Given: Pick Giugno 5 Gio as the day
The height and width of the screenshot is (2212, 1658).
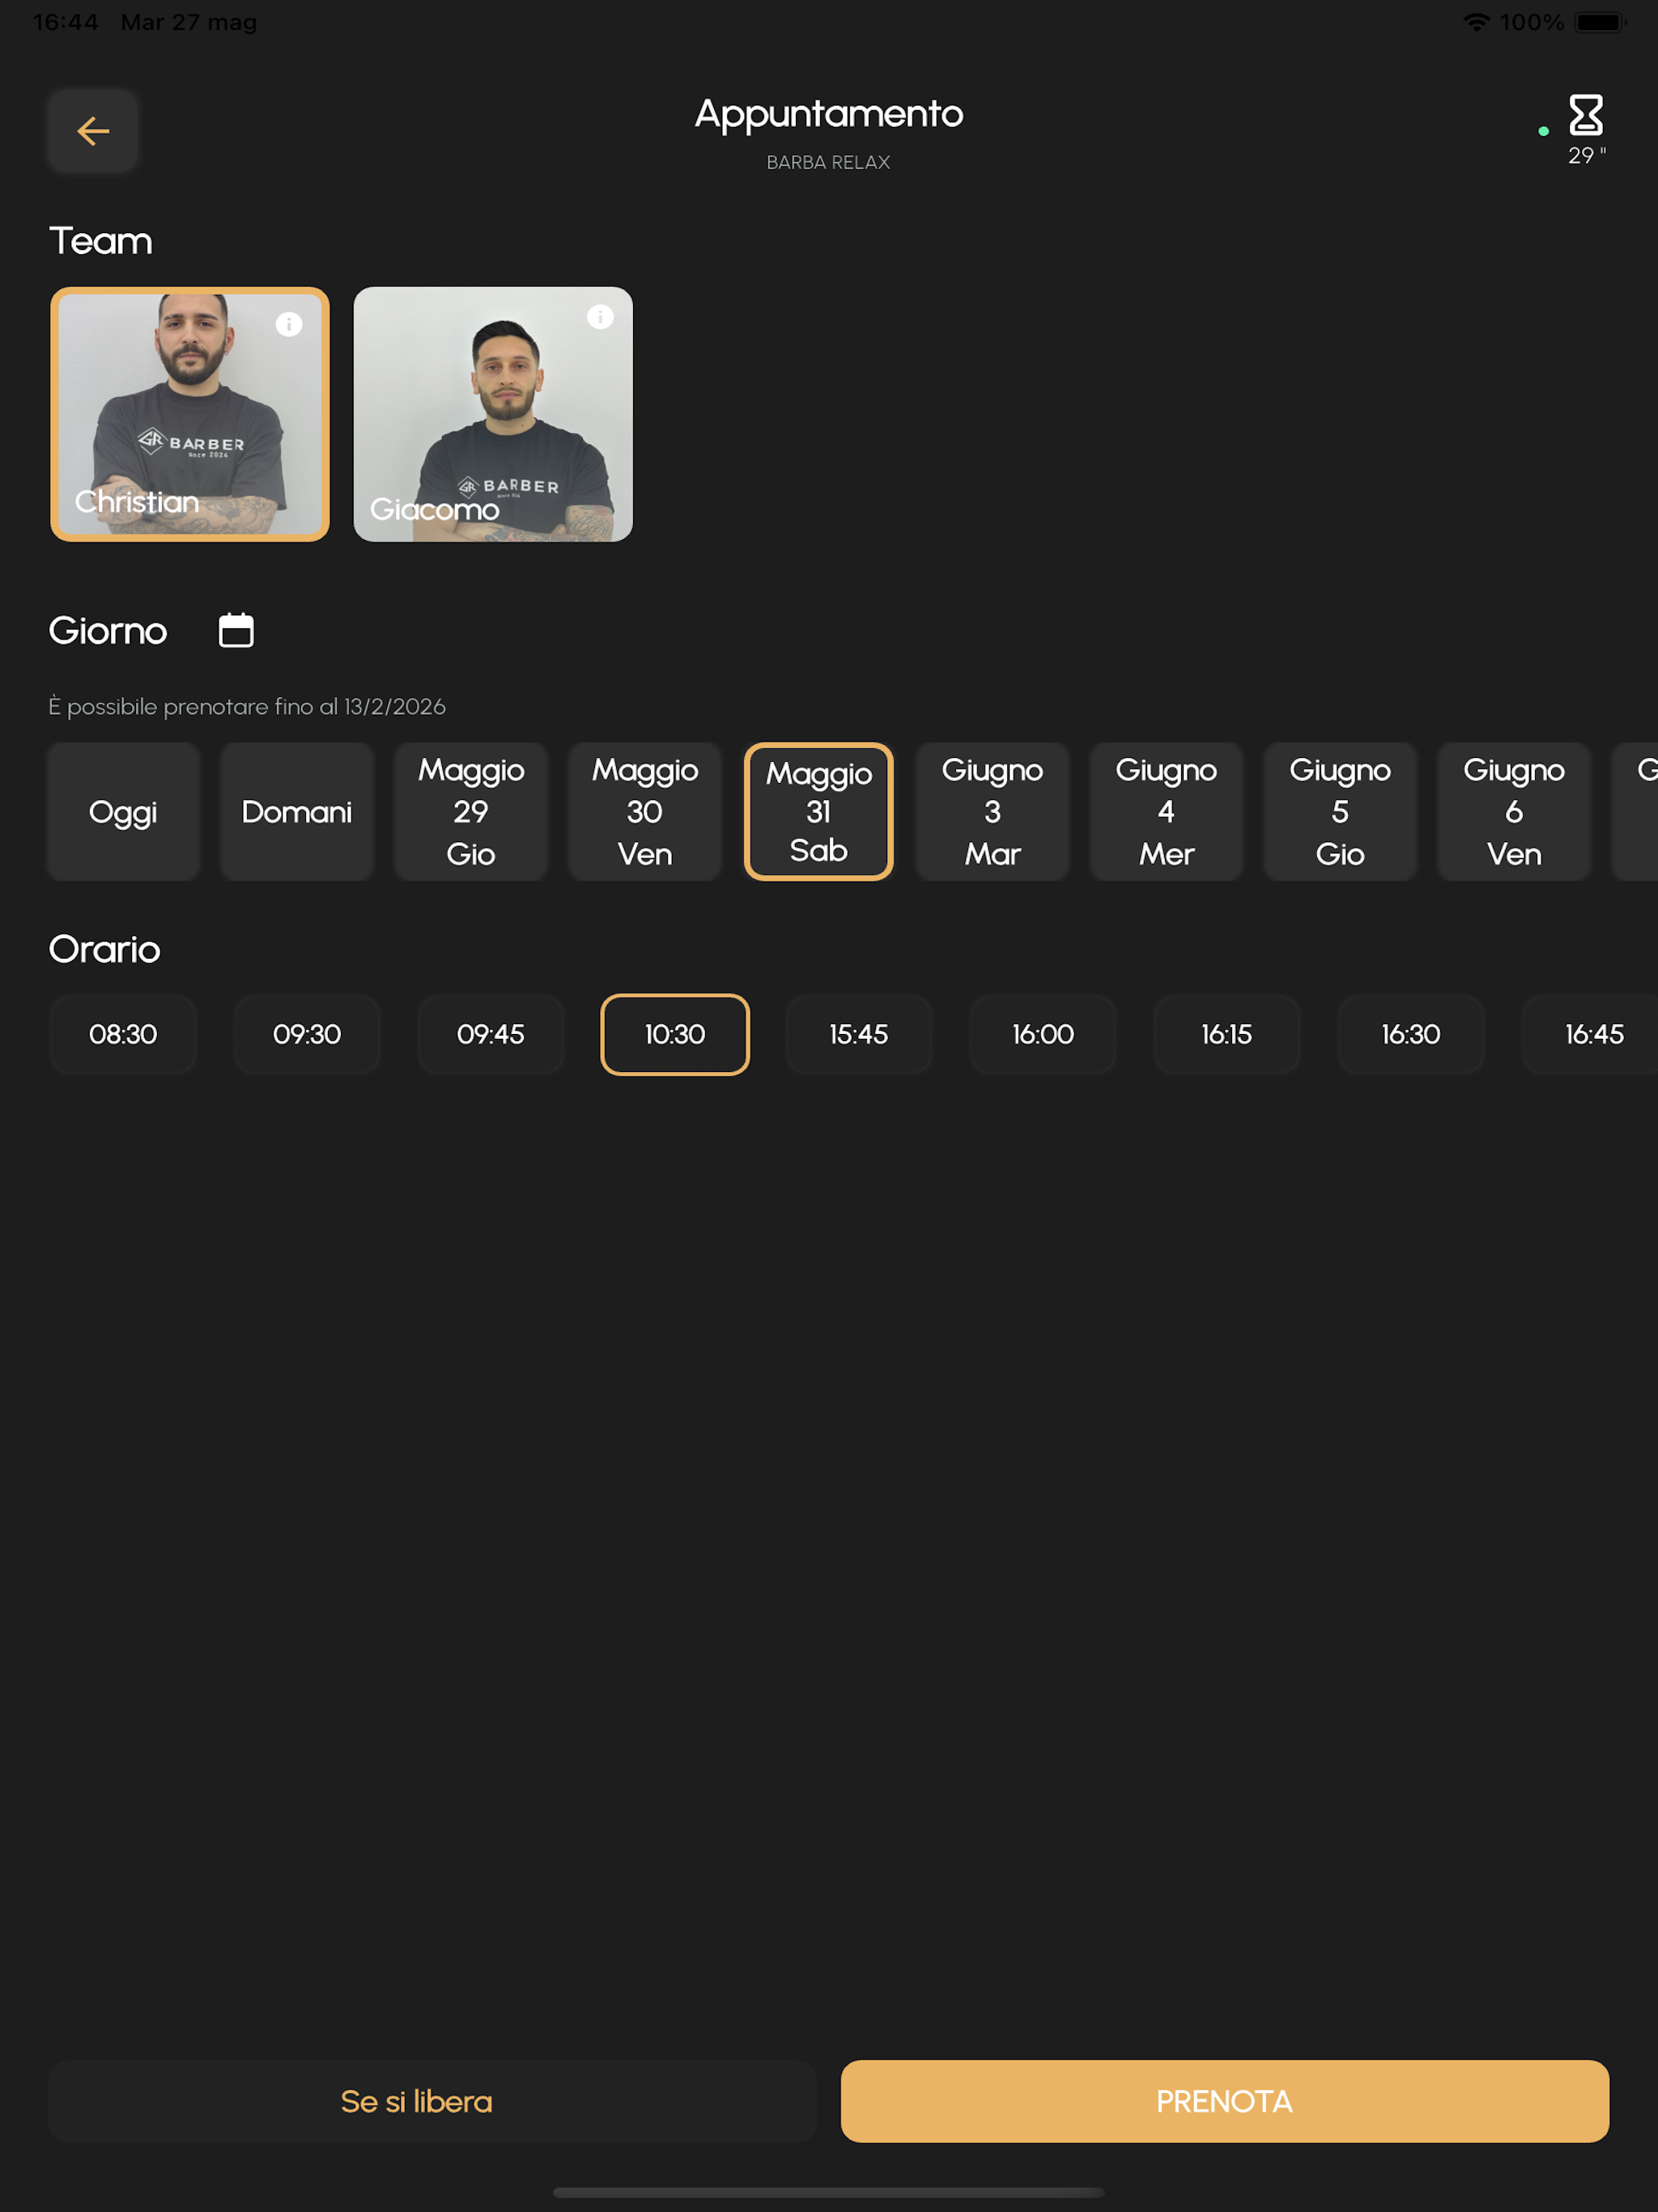Looking at the screenshot, I should (1340, 812).
